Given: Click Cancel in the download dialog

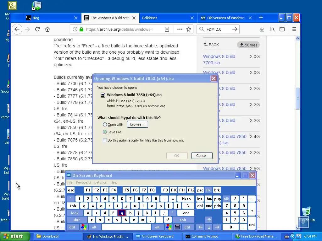Looking at the screenshot, I should [x=201, y=156].
